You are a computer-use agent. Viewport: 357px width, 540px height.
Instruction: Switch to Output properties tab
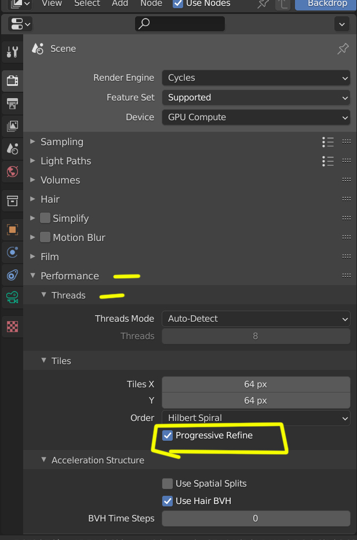pos(12,103)
